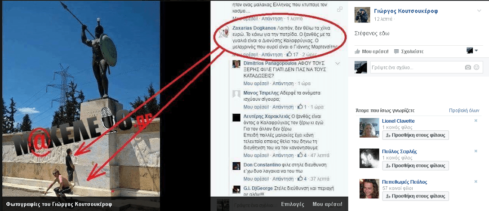
Task: Open Γιώργος Κουτσουκέροφ profile thumbnail
Action: coord(362,15)
